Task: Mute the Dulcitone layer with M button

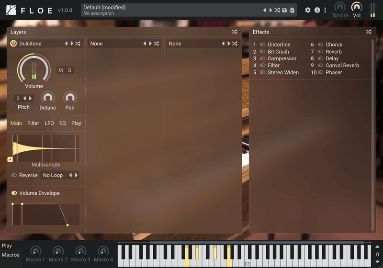Action: [x=60, y=70]
